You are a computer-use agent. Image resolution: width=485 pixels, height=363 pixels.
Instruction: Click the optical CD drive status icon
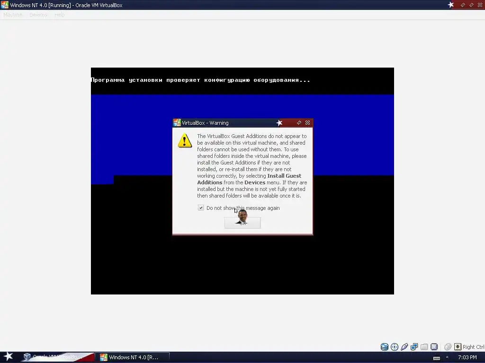coord(395,347)
